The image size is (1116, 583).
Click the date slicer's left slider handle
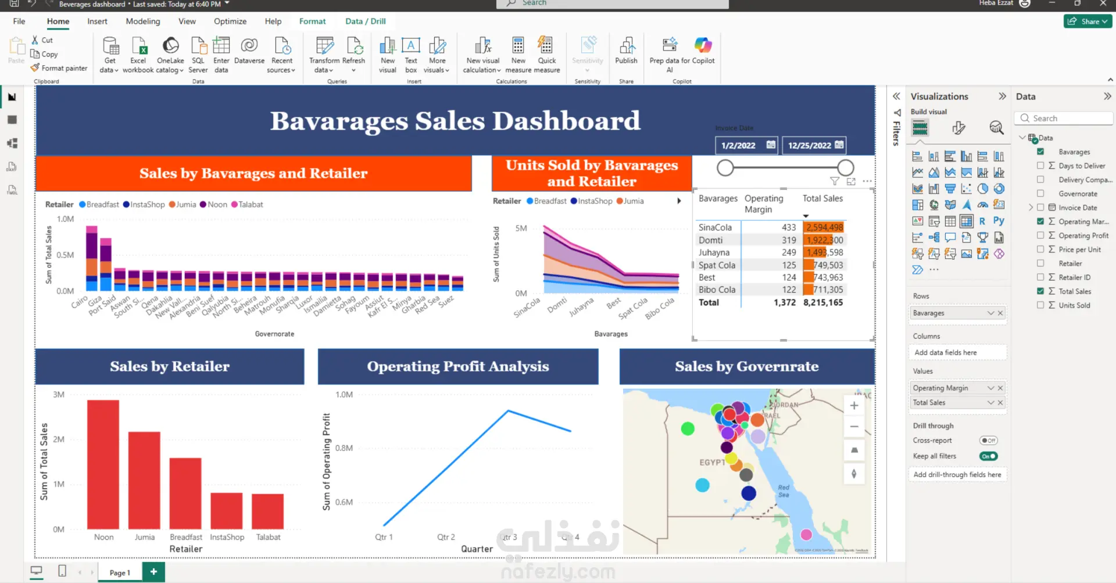pyautogui.click(x=725, y=168)
